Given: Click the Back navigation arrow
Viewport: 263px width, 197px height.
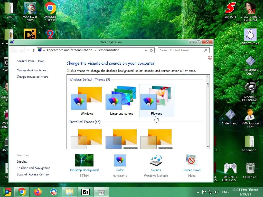Looking at the screenshot, I should 14,50.
